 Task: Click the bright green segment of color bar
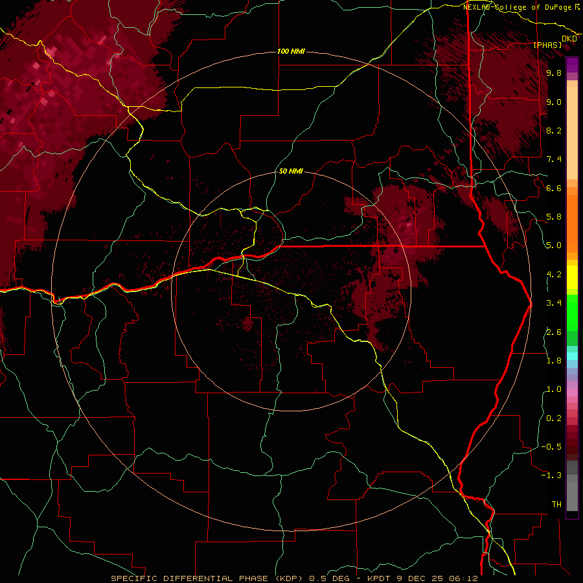[572, 312]
